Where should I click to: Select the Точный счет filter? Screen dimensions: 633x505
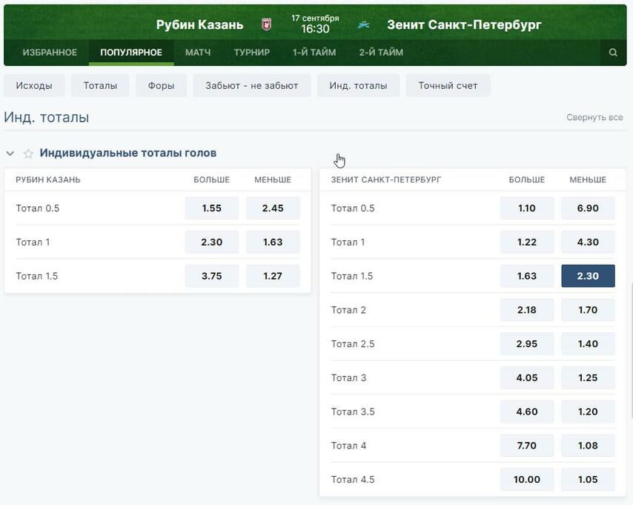[448, 85]
